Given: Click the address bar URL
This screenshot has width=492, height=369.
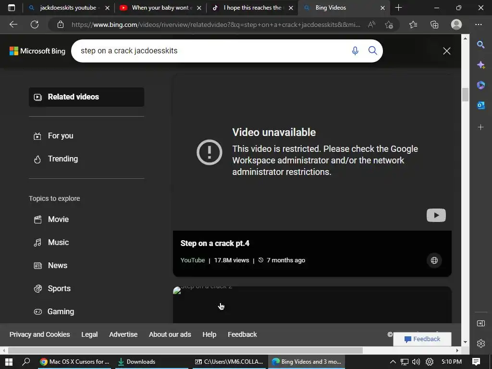Looking at the screenshot, I should (x=216, y=25).
